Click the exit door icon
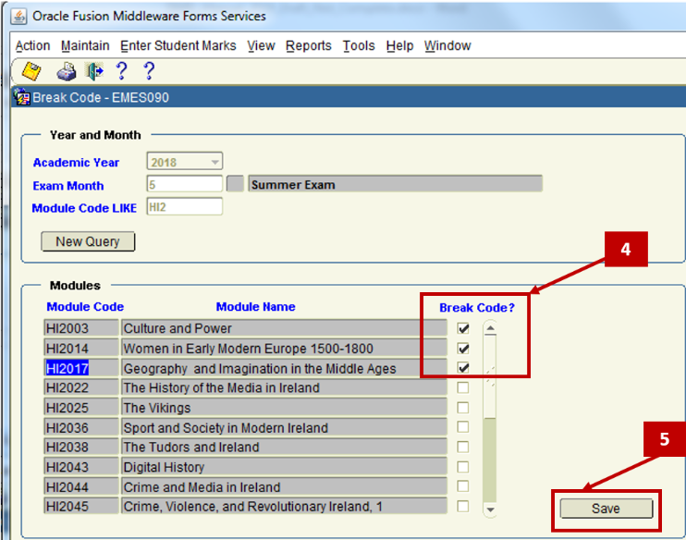 [93, 71]
